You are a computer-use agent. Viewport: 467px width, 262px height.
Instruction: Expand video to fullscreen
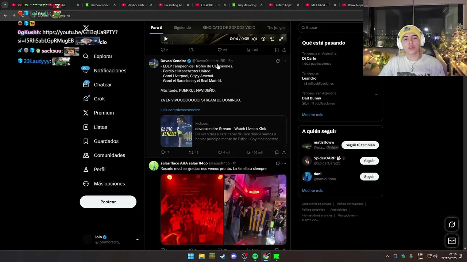pyautogui.click(x=281, y=39)
